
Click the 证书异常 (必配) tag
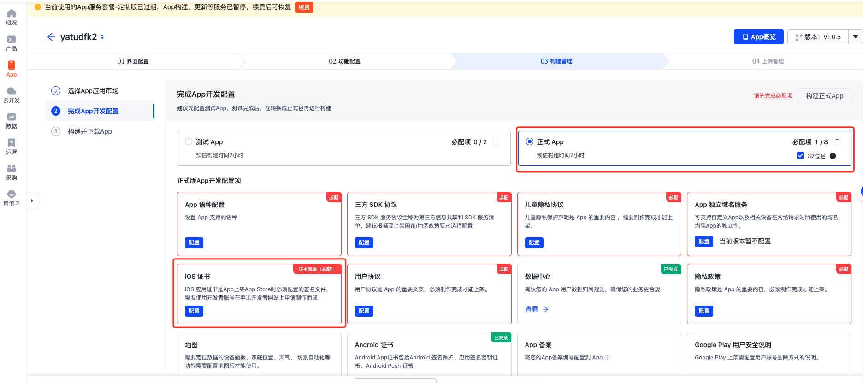[317, 269]
